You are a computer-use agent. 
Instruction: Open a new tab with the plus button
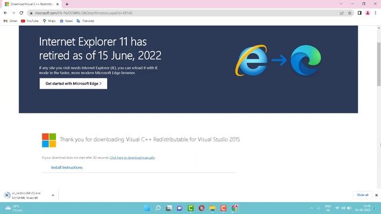[67, 4]
